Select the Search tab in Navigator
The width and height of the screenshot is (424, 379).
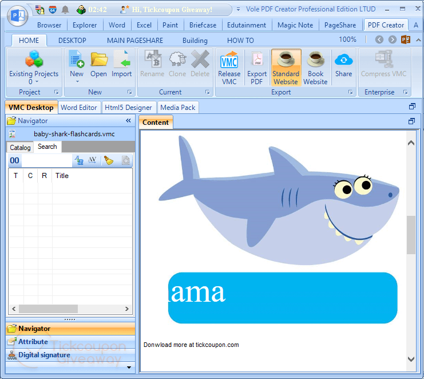[x=47, y=147]
